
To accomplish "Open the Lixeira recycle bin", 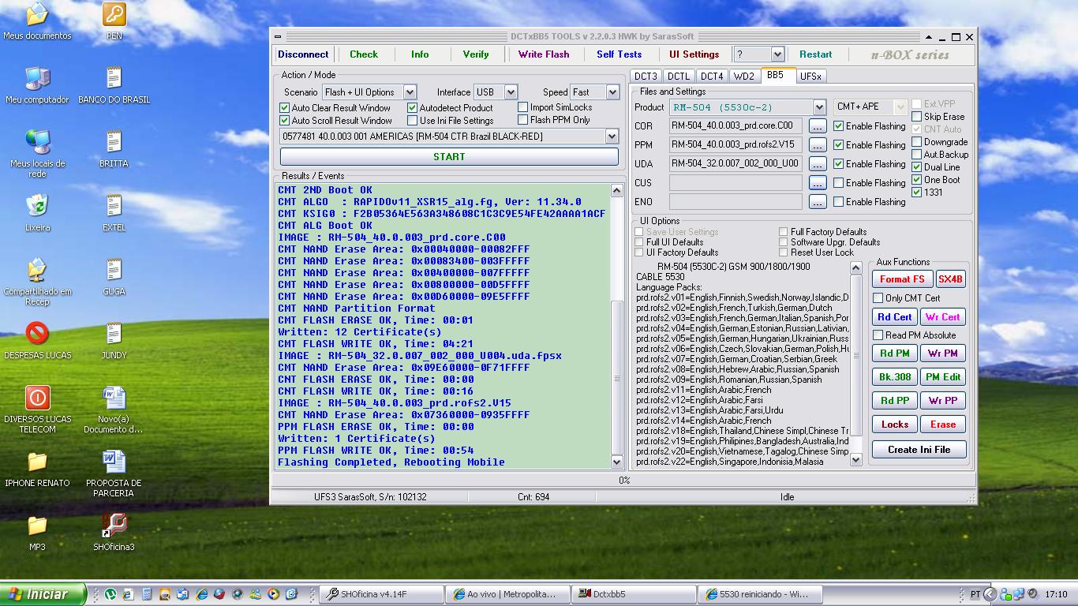I will (x=37, y=212).
